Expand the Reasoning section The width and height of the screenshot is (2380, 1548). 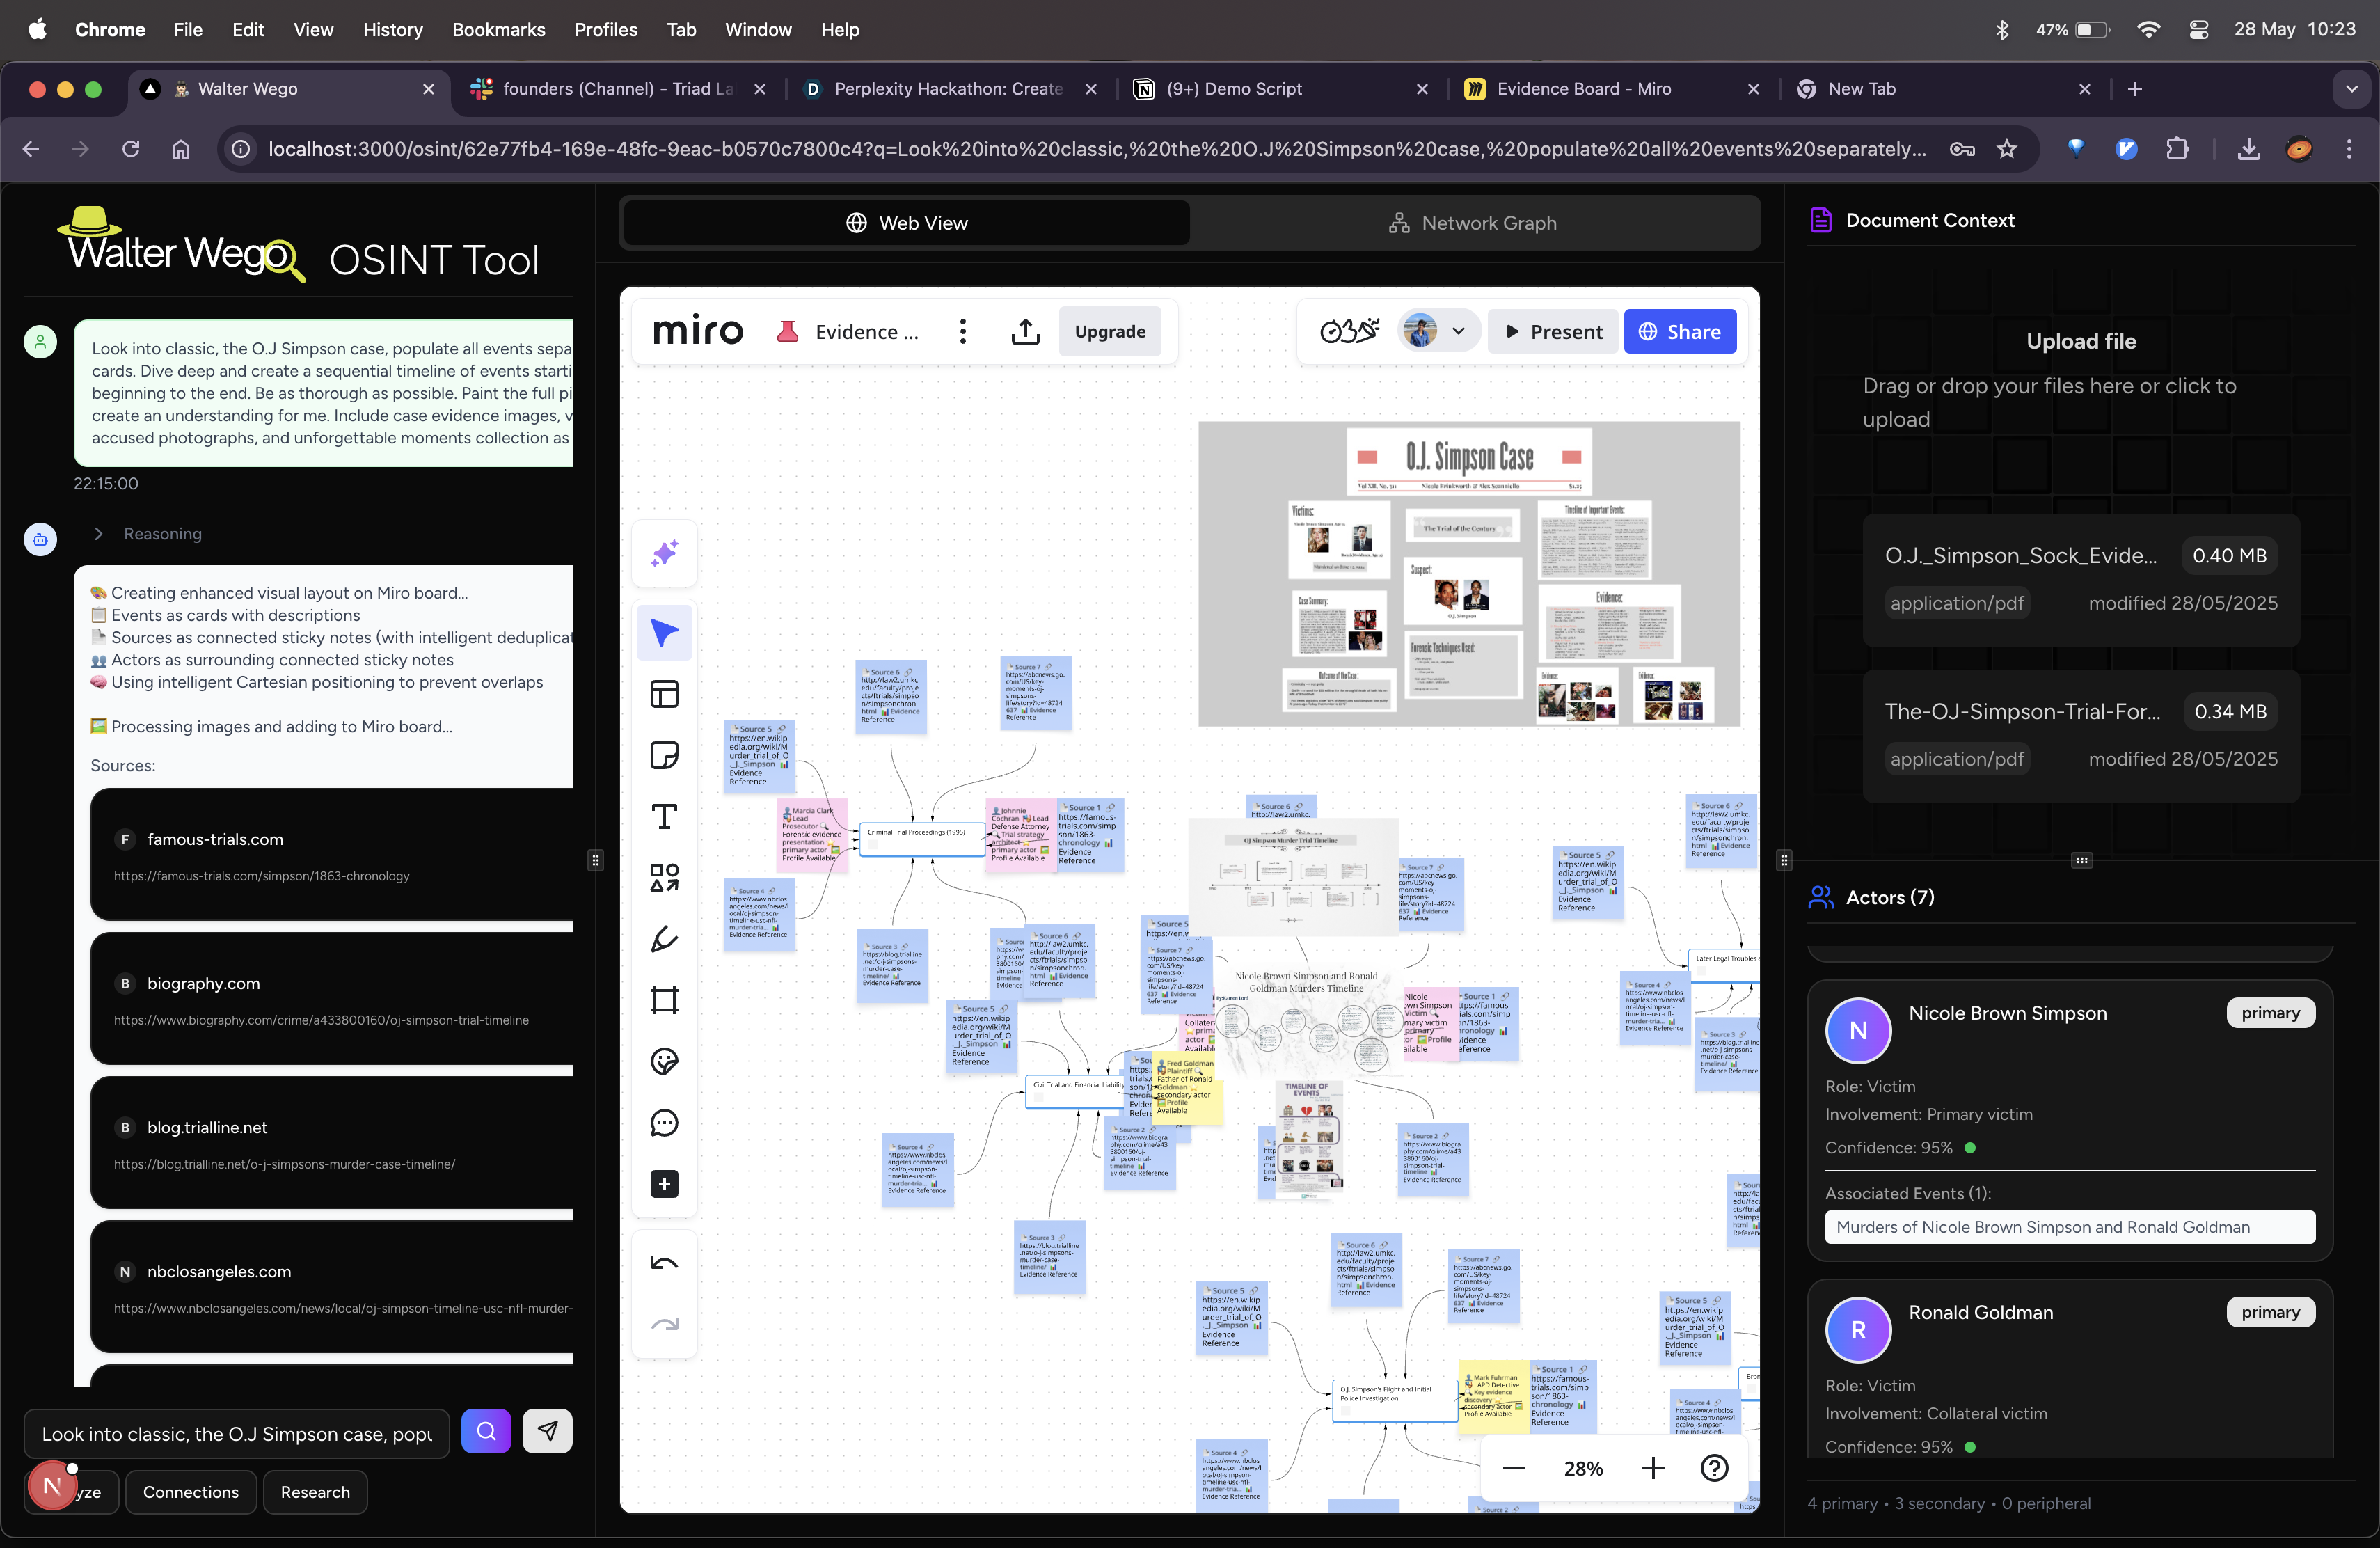click(99, 534)
